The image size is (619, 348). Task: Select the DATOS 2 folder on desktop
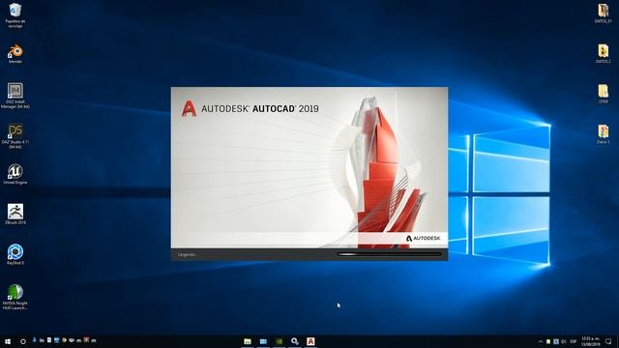point(603,54)
